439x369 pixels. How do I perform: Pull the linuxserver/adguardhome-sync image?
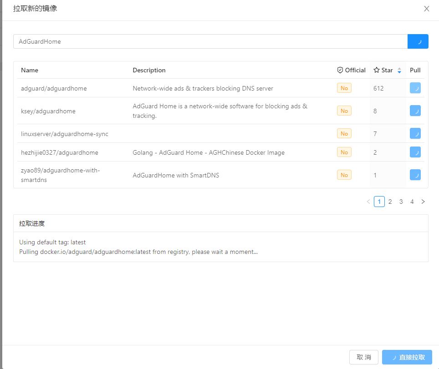click(415, 133)
